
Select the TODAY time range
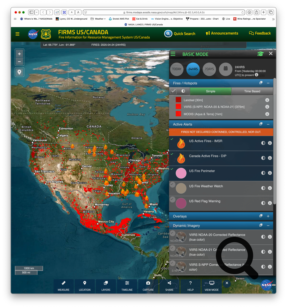click(x=177, y=69)
